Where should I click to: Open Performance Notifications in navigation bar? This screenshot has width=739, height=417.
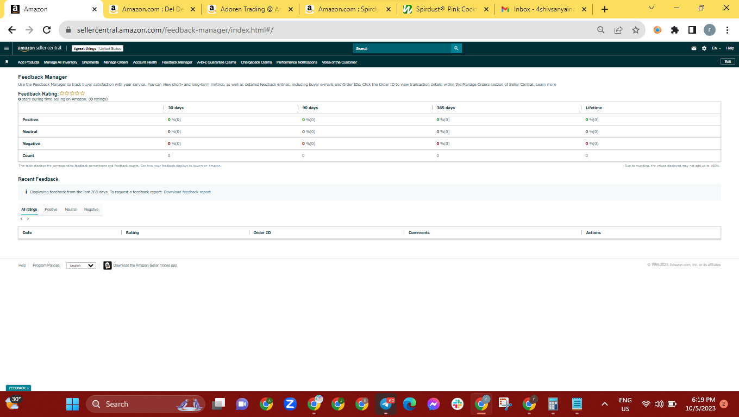pyautogui.click(x=297, y=62)
